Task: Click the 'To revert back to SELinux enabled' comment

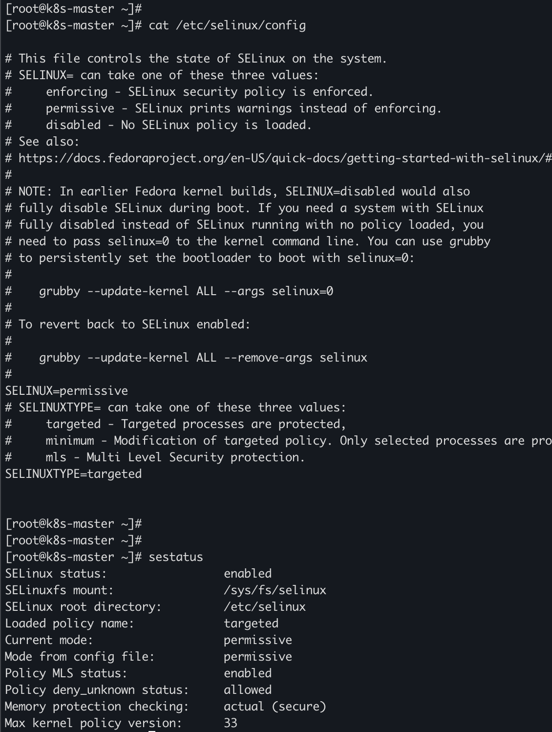Action: [134, 324]
